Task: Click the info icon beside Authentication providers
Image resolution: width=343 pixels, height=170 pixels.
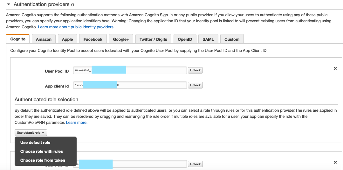Action: pos(73,5)
